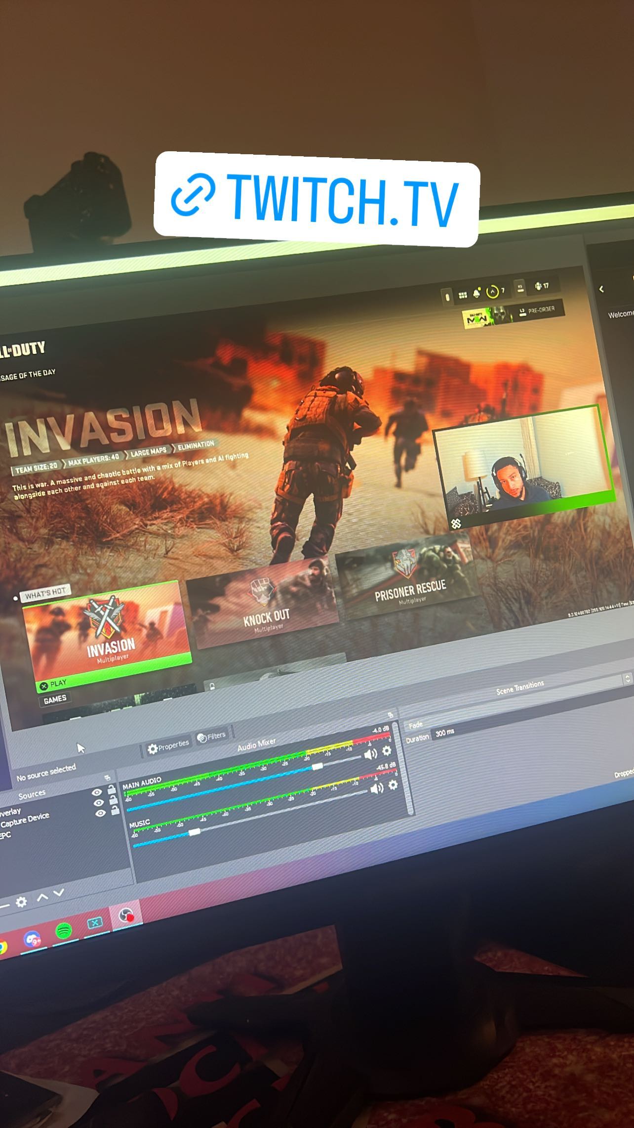Open Properties for the selected OBS source
Image resolution: width=634 pixels, height=1128 pixels.
168,747
